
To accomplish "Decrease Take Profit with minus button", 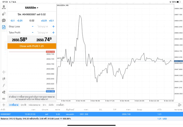I will tap(33, 33).
